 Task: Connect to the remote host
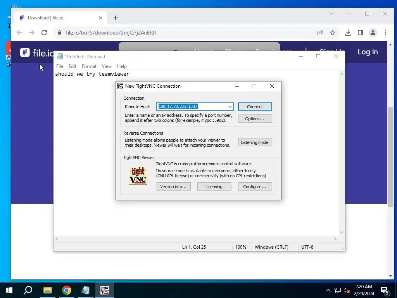pyautogui.click(x=255, y=107)
